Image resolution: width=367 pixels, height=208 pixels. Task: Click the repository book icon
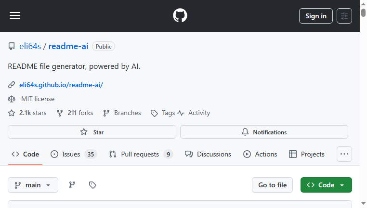click(12, 46)
